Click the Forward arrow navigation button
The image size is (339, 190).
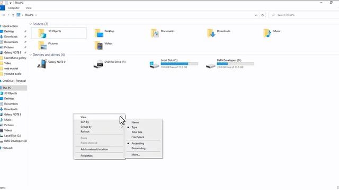coord(3,15)
